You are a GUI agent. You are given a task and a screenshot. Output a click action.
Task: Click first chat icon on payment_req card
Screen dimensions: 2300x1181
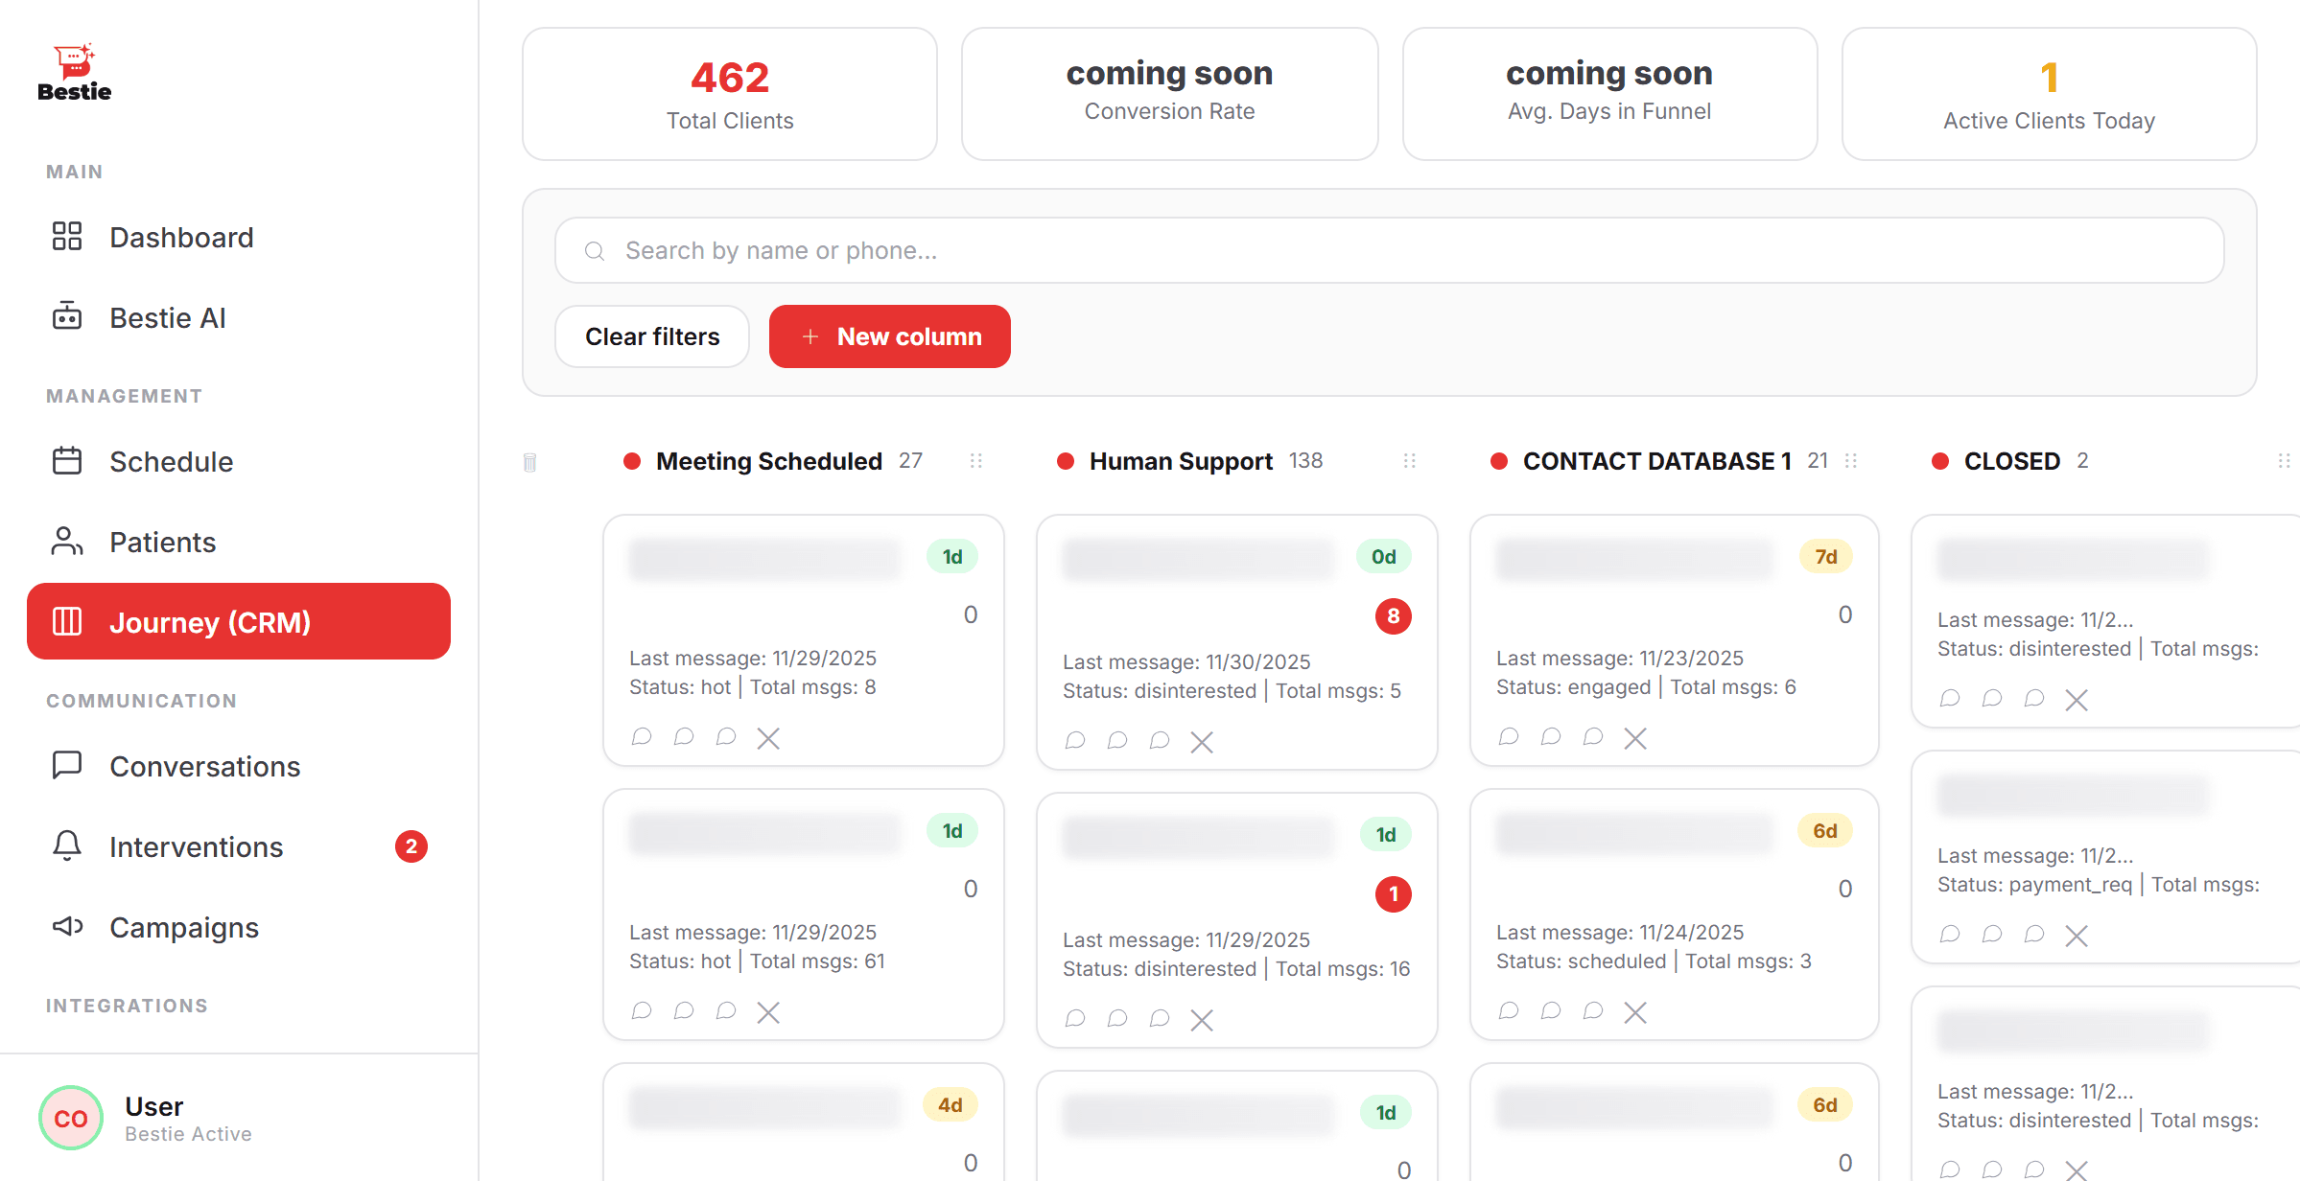pos(1950,934)
